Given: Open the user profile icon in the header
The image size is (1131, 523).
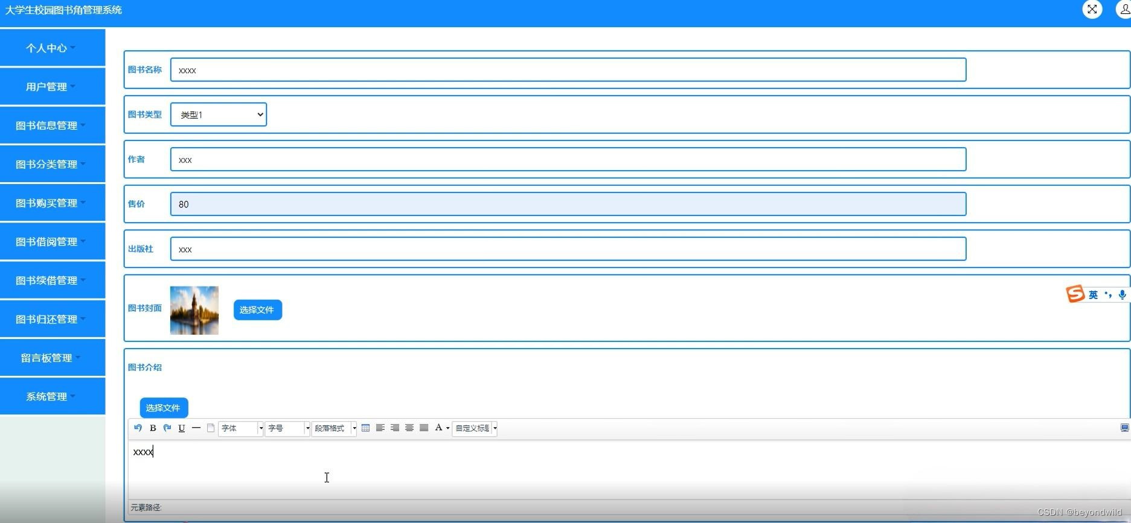Looking at the screenshot, I should 1124,9.
